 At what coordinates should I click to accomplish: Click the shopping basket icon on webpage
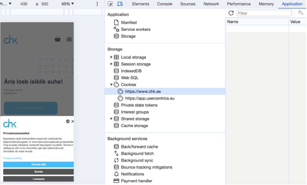pos(57,39)
